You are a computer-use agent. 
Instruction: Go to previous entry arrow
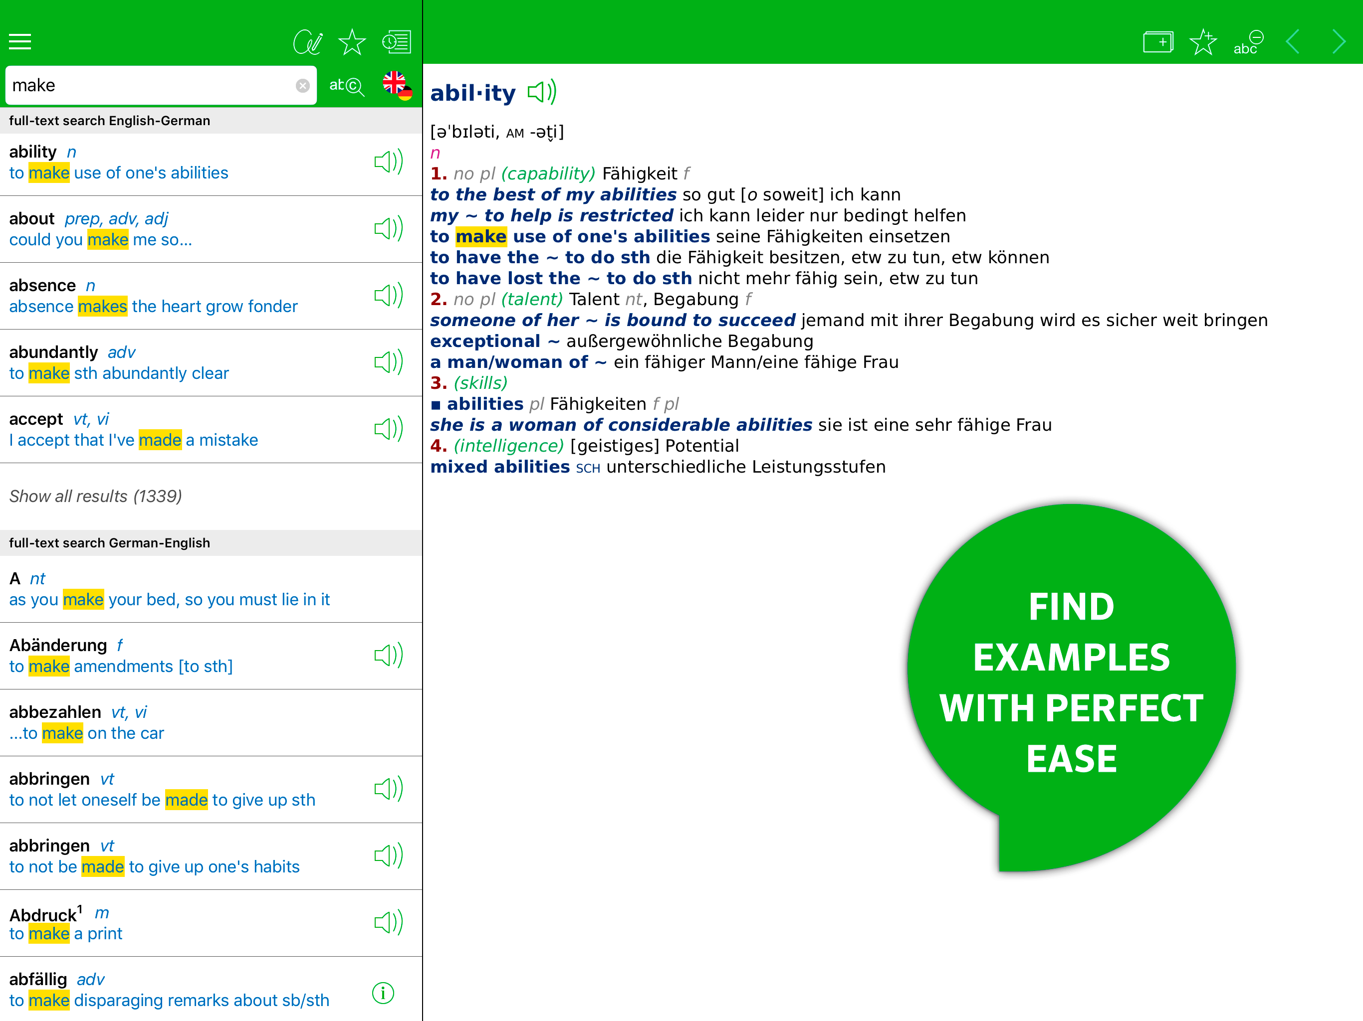1293,42
